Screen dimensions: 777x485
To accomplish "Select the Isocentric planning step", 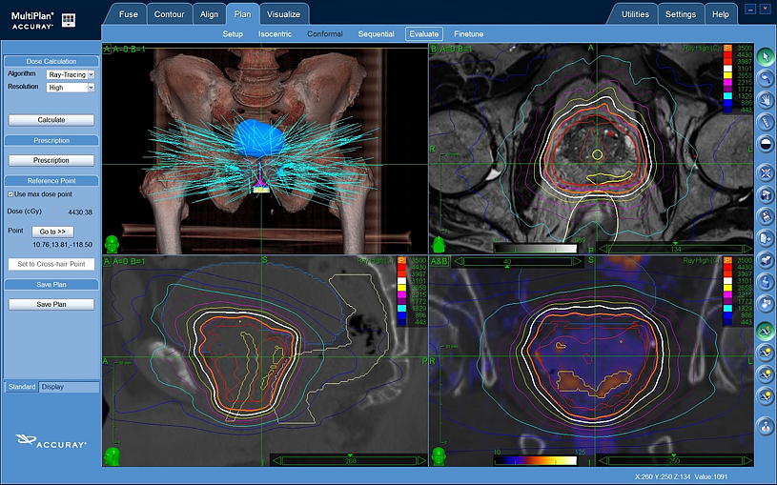I will coord(275,33).
